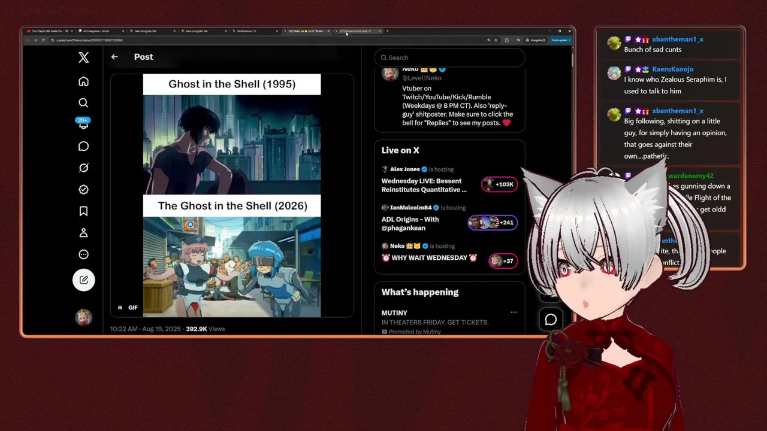Open the account avatar in sidebar
Image resolution: width=767 pixels, height=431 pixels.
point(83,317)
